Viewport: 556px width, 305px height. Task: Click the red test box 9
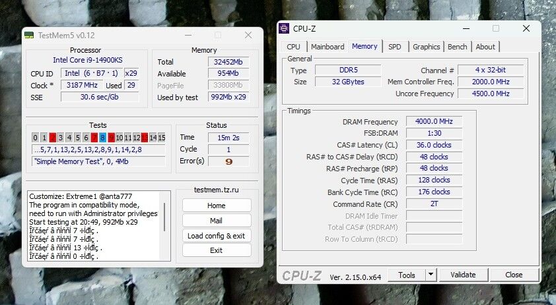(111, 138)
